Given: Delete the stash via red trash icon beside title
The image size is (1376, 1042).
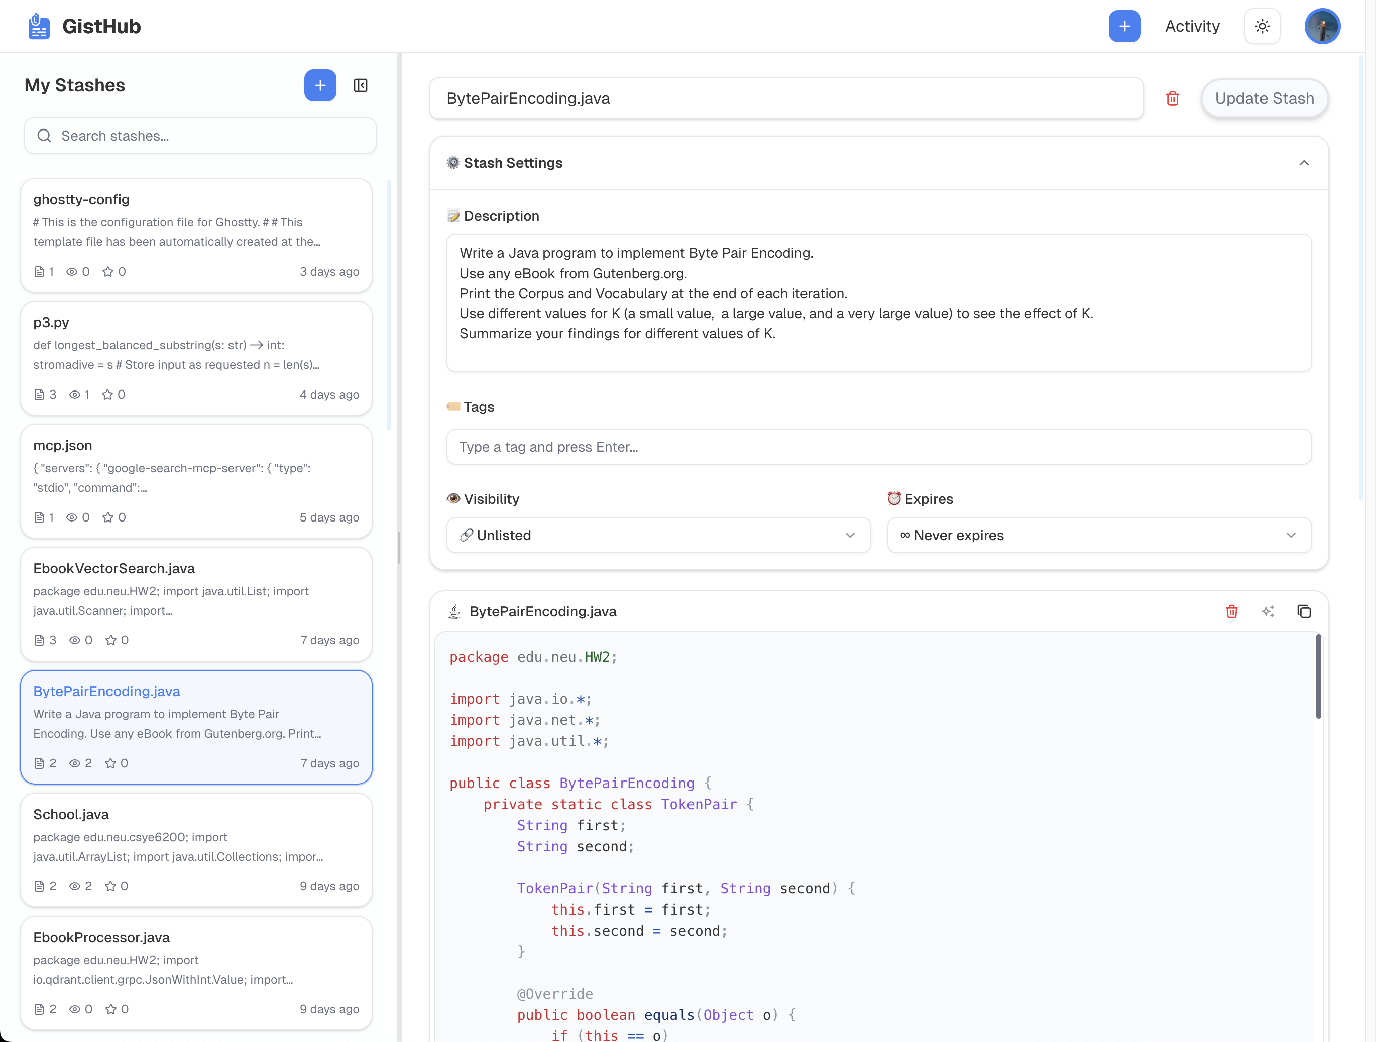Looking at the screenshot, I should tap(1173, 98).
